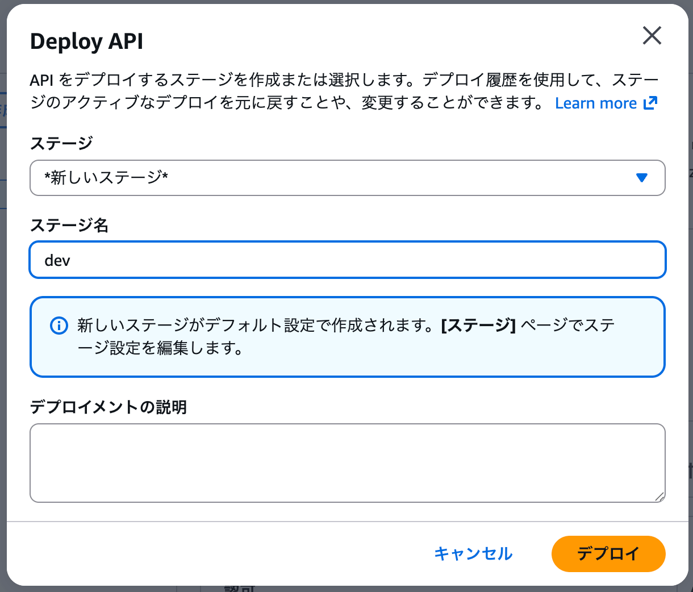693x592 pixels.
Task: Click the Deploy API dialog heading
Action: (86, 41)
